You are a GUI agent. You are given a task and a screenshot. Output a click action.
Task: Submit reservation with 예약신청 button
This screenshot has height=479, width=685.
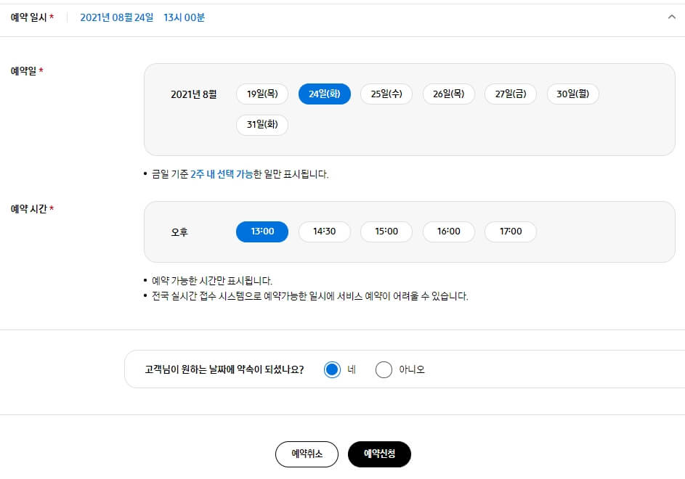point(379,454)
